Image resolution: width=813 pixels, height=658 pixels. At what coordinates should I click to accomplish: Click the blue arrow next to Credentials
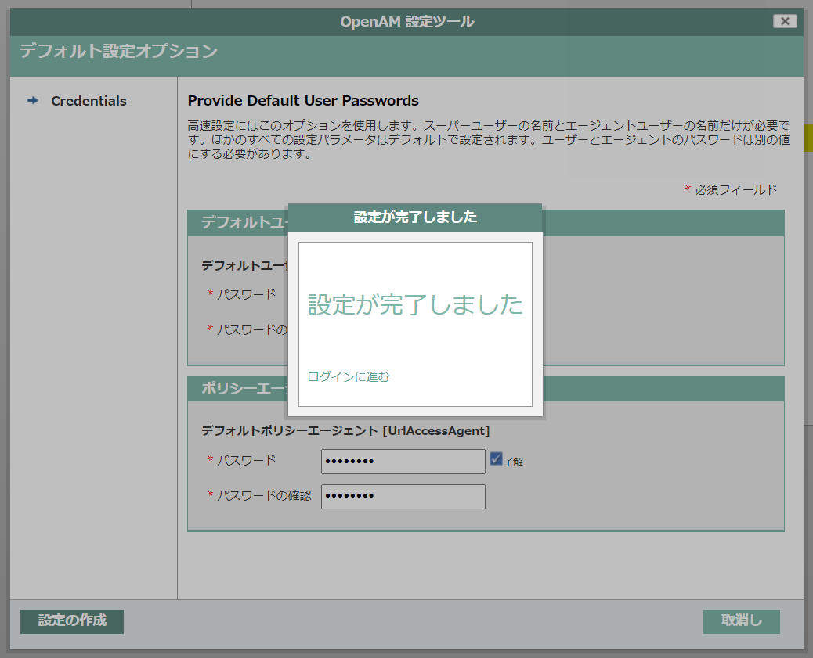(x=33, y=100)
